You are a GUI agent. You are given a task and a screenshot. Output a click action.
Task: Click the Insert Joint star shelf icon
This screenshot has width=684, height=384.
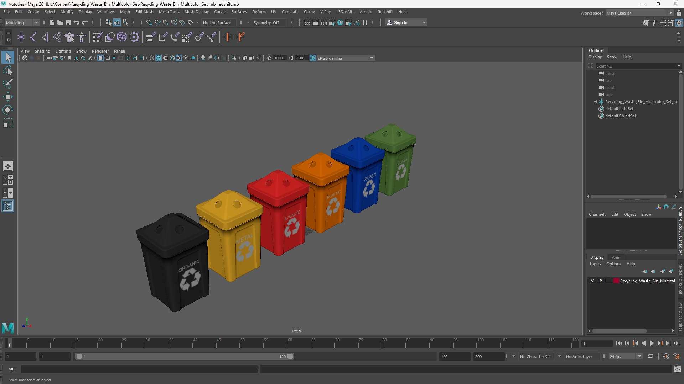(21, 37)
